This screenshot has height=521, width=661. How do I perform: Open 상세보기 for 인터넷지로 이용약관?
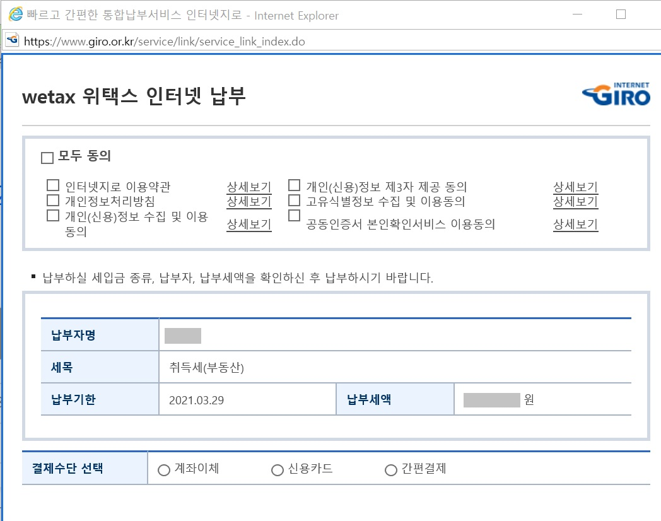249,187
